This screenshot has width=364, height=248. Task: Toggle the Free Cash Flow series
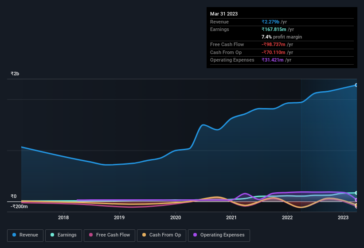point(110,235)
